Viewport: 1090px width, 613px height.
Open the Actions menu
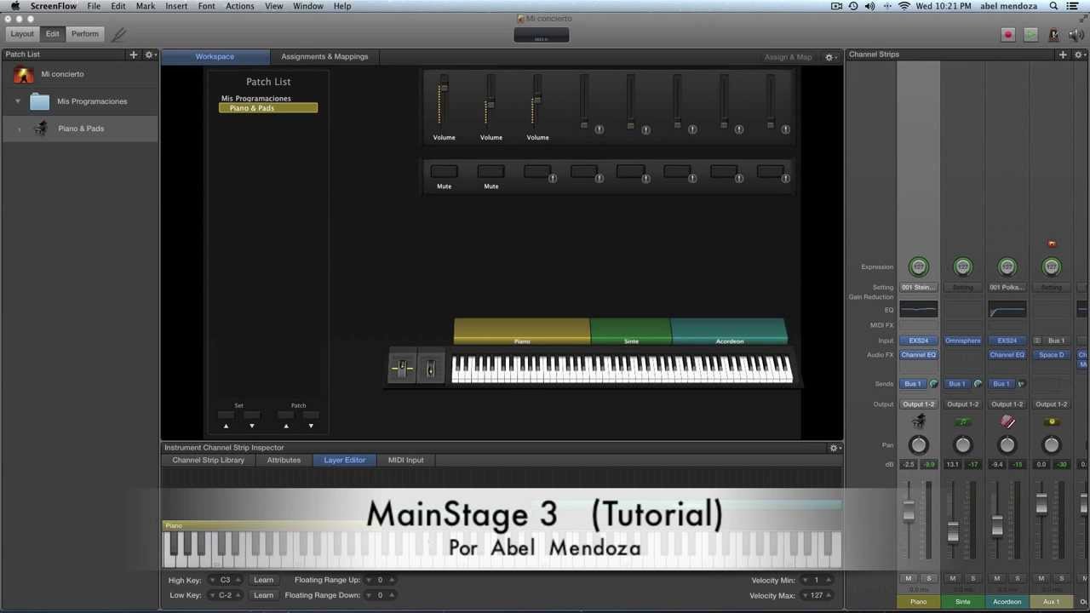240,6
